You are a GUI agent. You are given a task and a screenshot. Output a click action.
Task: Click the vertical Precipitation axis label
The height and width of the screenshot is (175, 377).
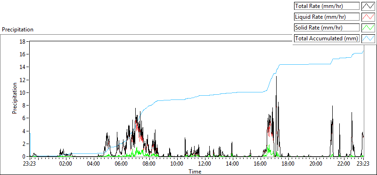(15, 98)
